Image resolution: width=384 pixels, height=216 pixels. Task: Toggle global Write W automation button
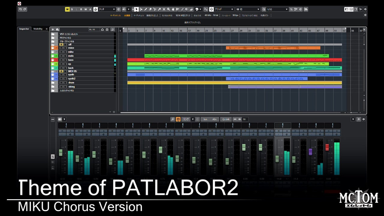[86, 9]
